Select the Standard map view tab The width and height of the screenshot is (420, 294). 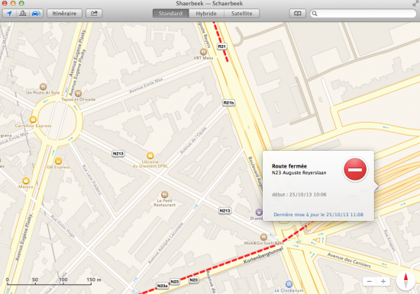(170, 14)
